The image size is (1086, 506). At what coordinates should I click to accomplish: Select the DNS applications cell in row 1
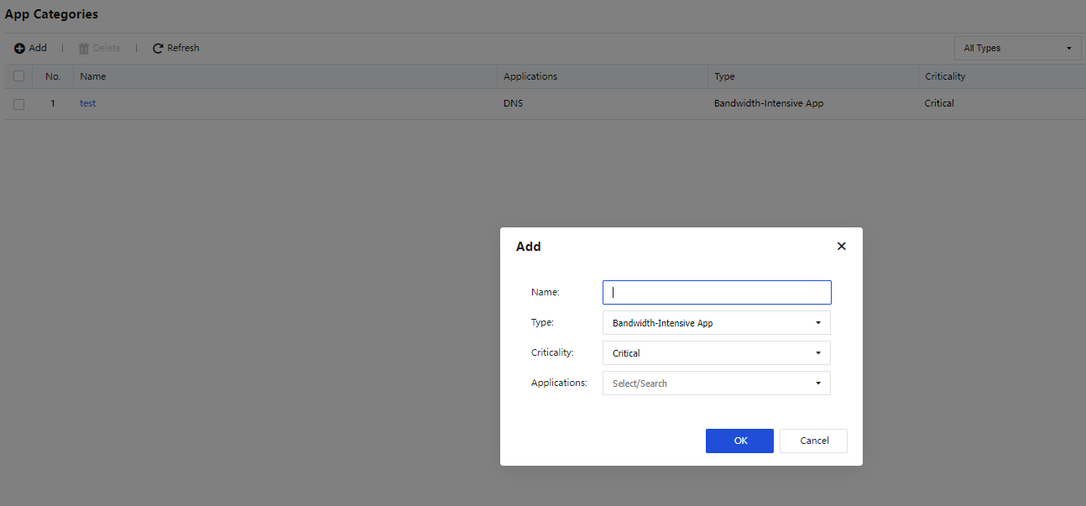coord(513,104)
